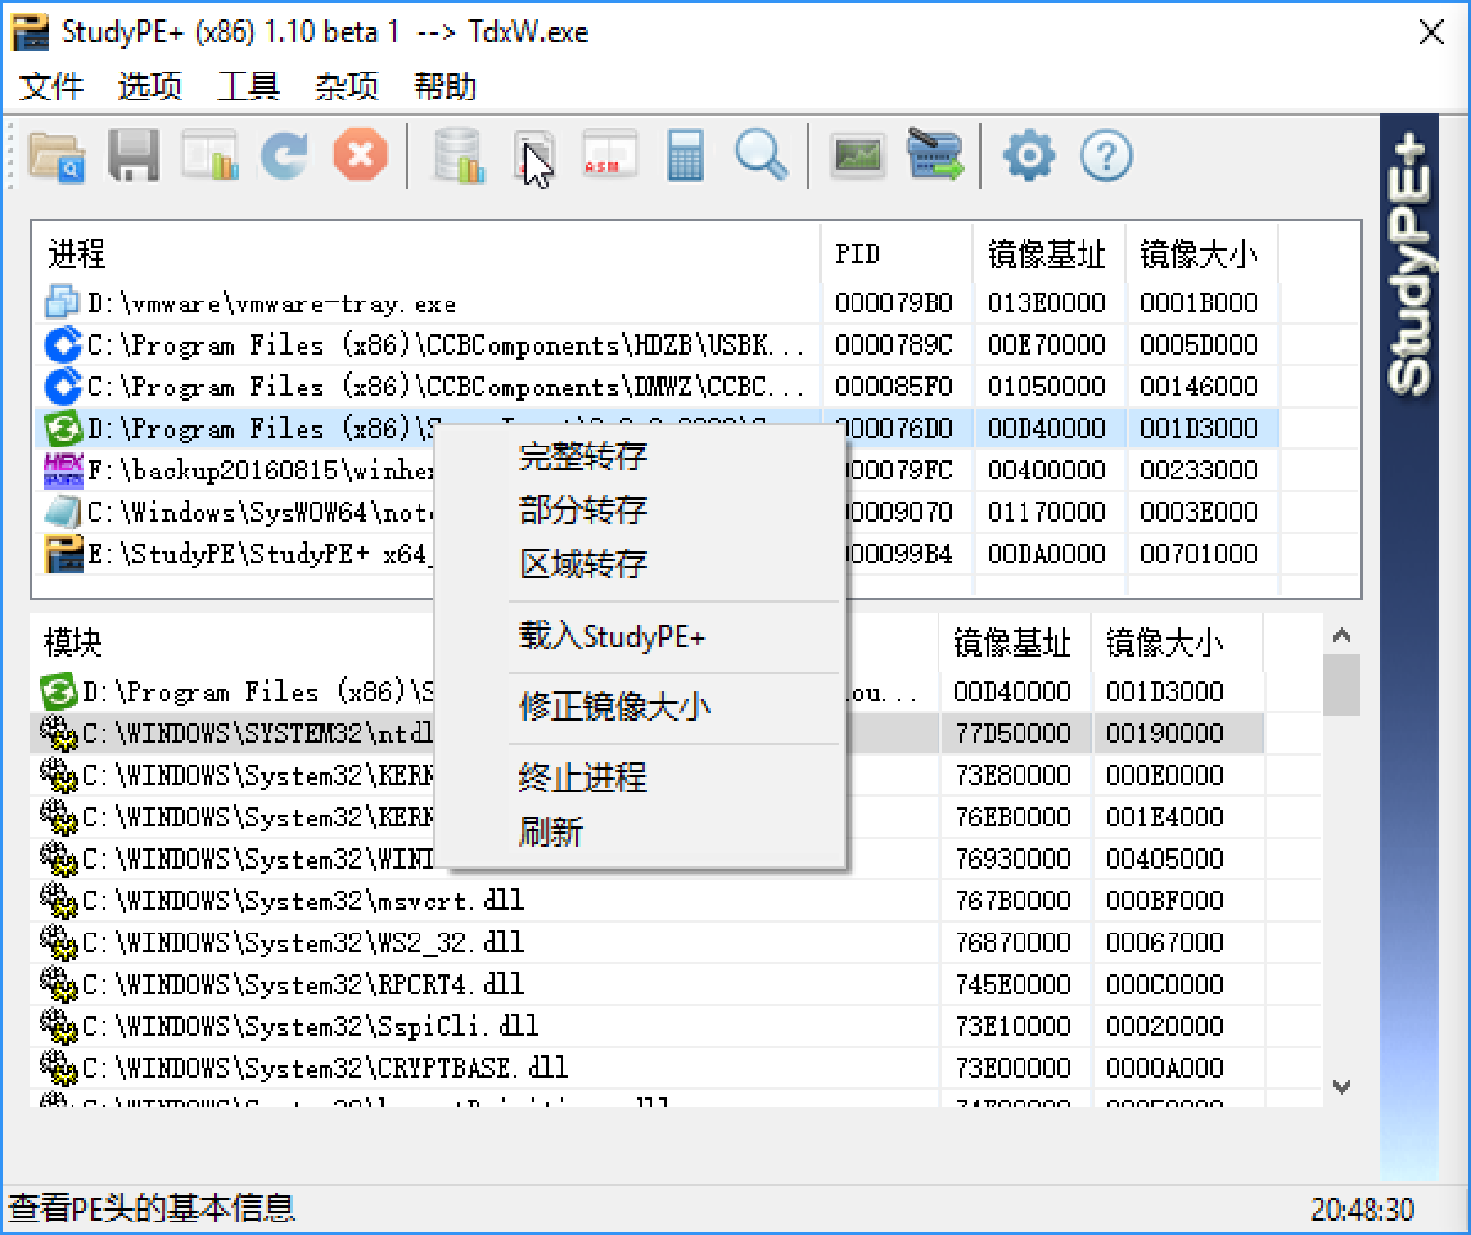Click the ntdll module gear icon

tap(58, 733)
